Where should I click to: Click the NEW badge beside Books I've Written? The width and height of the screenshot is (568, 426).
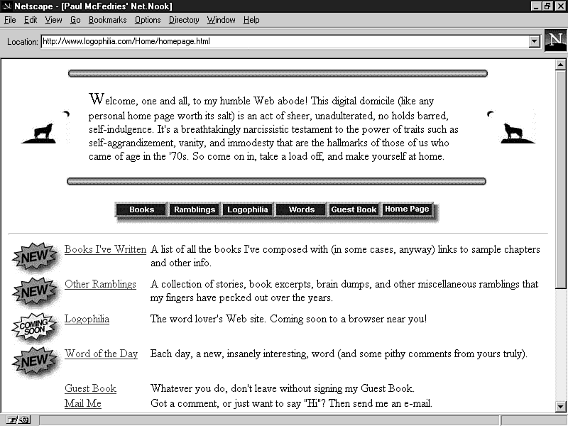(35, 257)
